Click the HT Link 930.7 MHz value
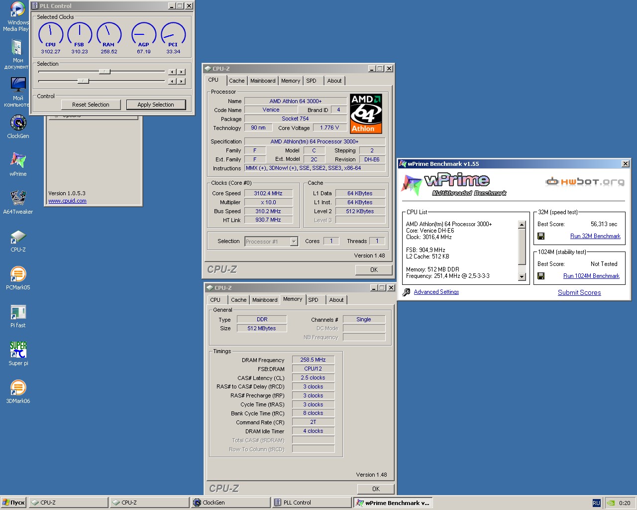This screenshot has height=510, width=637. (x=268, y=220)
